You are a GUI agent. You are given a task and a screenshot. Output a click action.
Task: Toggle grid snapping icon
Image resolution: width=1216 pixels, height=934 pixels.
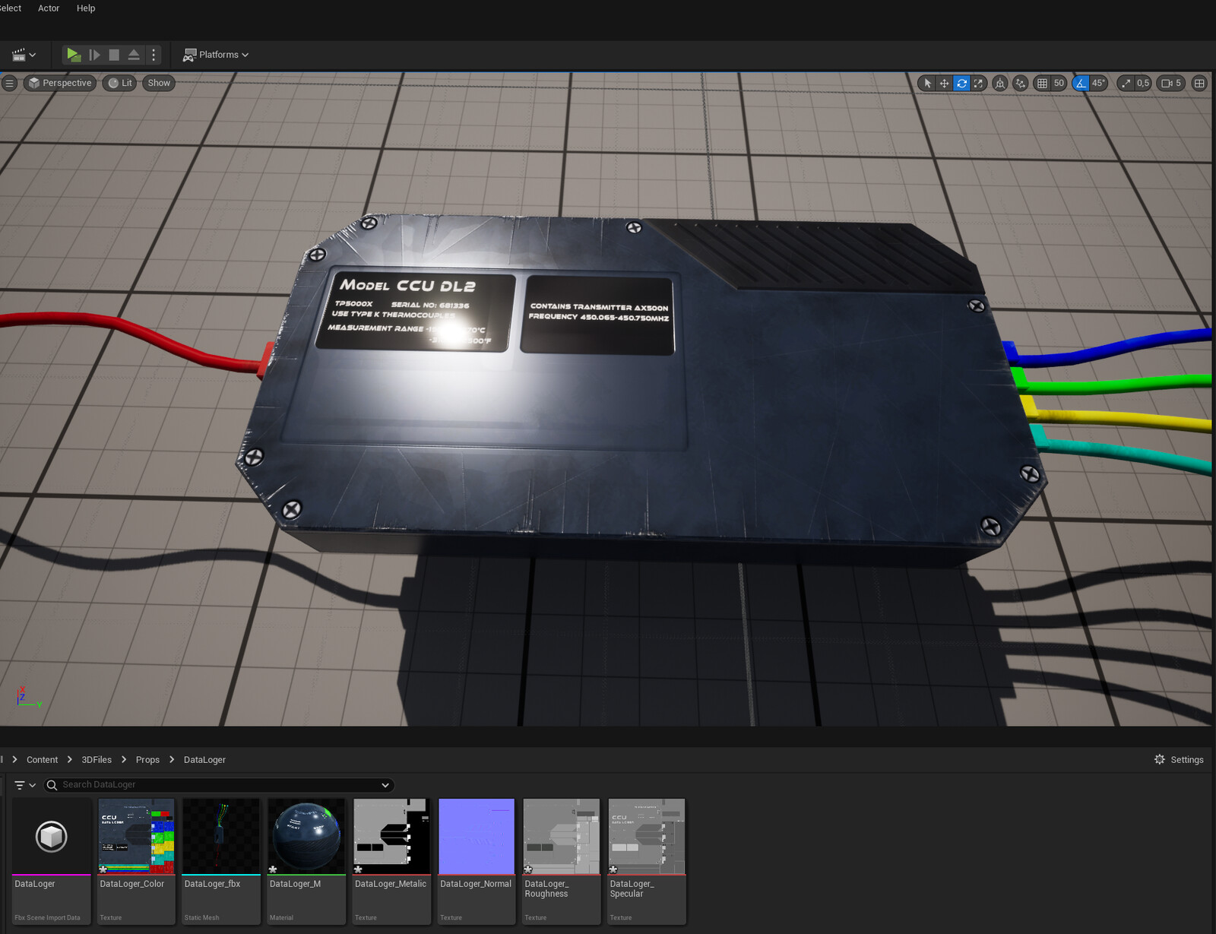coord(1042,84)
